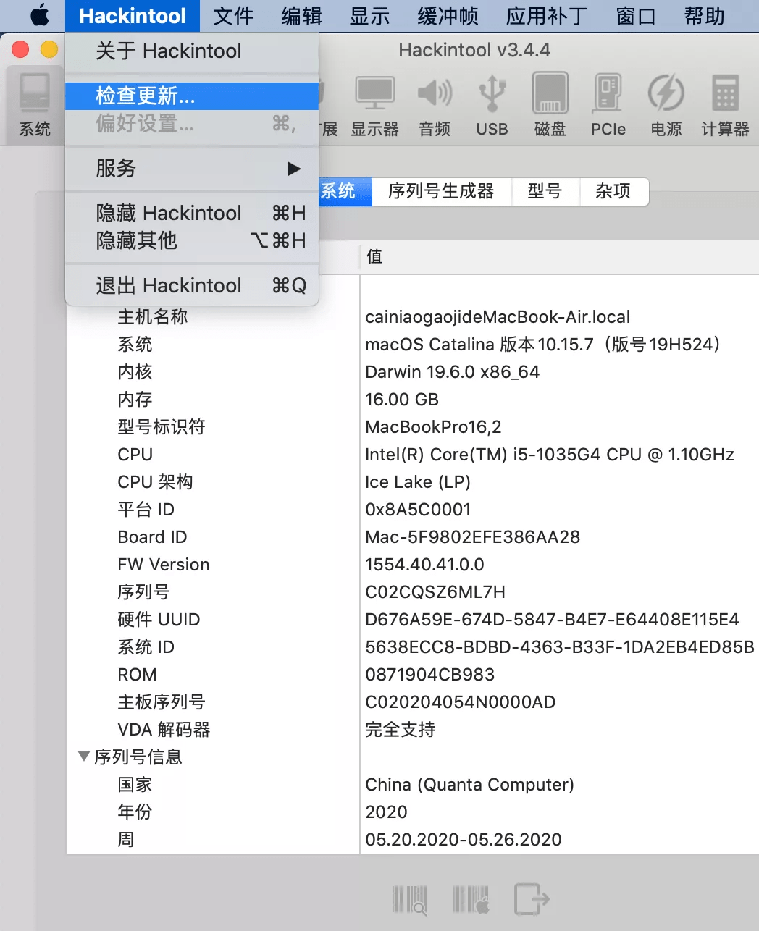Select the ROM row
This screenshot has height=931, width=759.
coord(413,675)
